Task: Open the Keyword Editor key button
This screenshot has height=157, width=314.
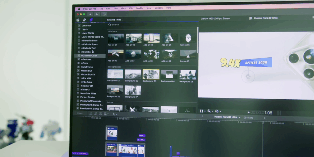Action: 97,14
